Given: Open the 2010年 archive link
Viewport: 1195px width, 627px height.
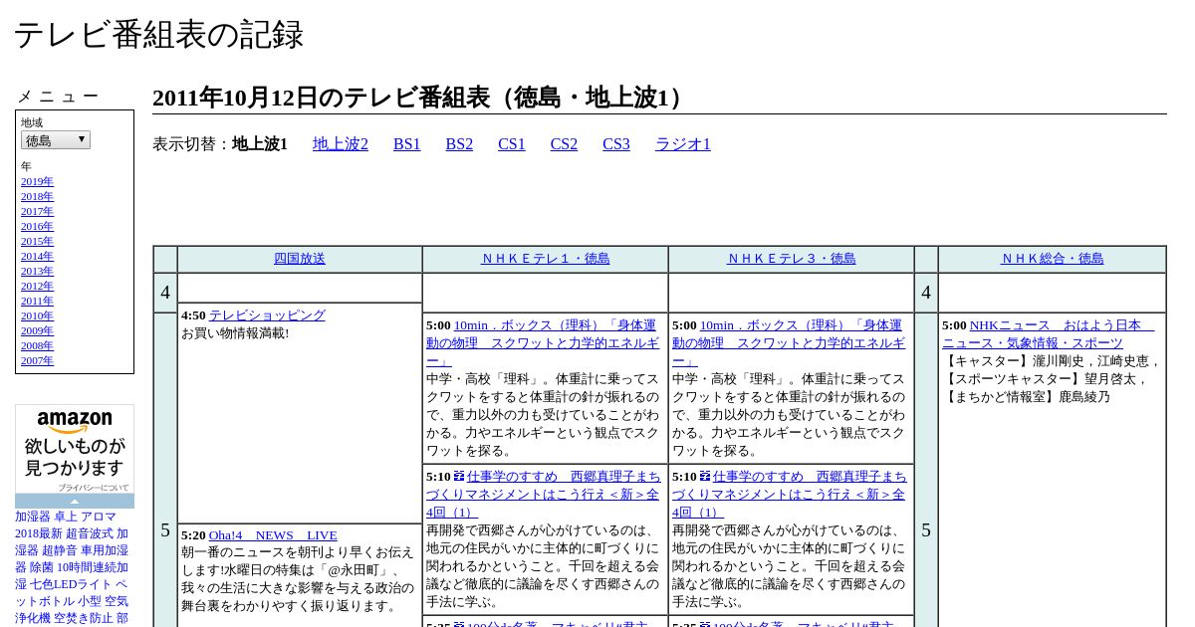Looking at the screenshot, I should (x=37, y=315).
